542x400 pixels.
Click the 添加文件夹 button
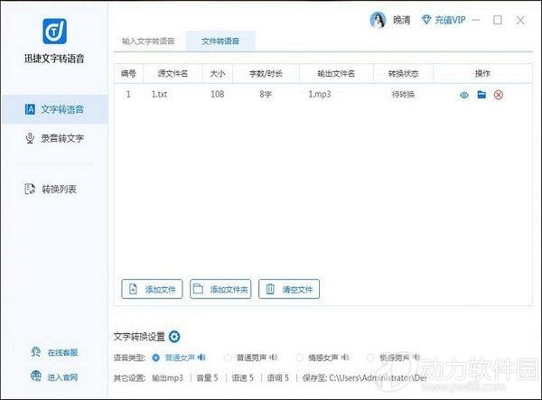click(x=220, y=289)
